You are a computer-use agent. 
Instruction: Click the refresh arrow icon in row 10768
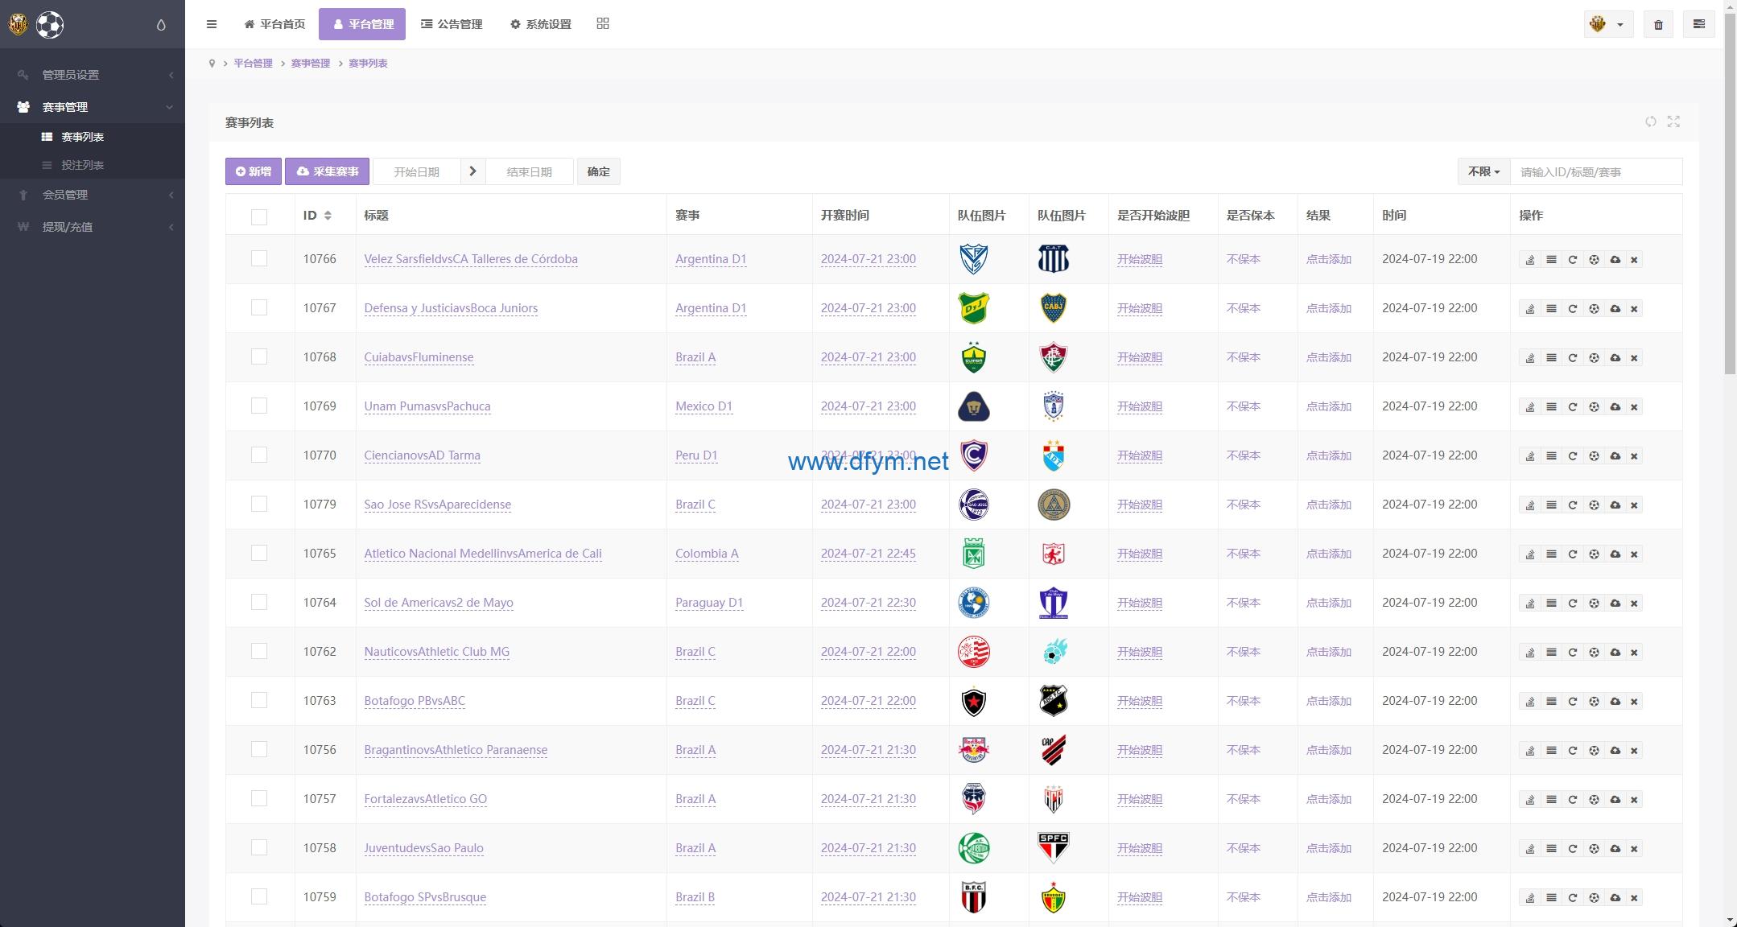(1572, 358)
